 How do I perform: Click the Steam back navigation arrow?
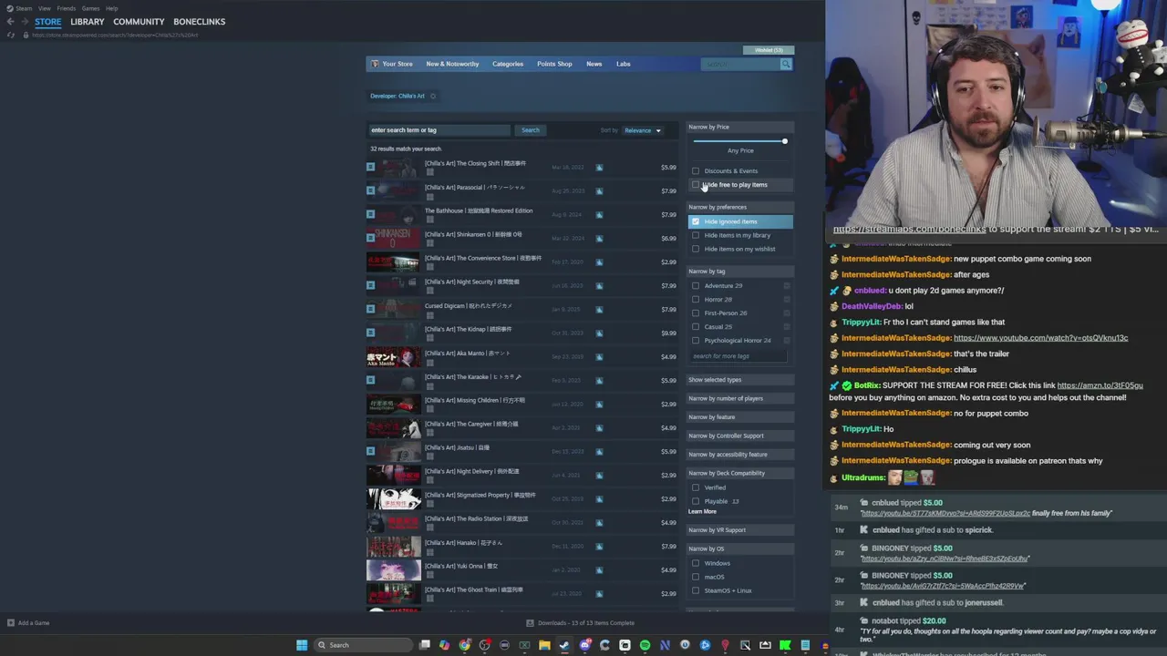pos(11,22)
